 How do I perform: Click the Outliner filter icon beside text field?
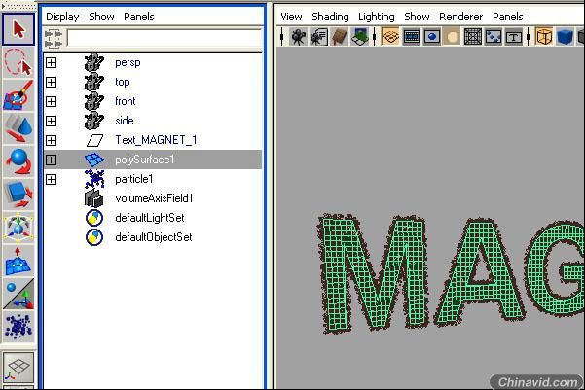(x=54, y=39)
